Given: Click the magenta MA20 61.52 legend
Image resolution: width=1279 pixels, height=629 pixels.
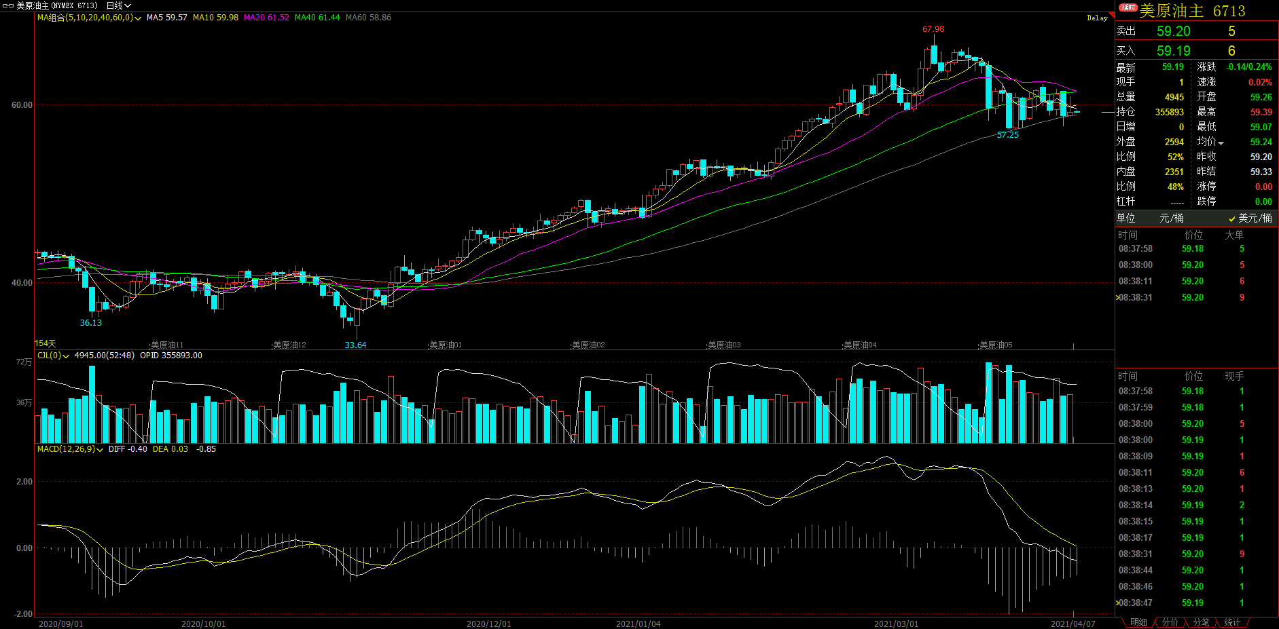Looking at the screenshot, I should [266, 18].
